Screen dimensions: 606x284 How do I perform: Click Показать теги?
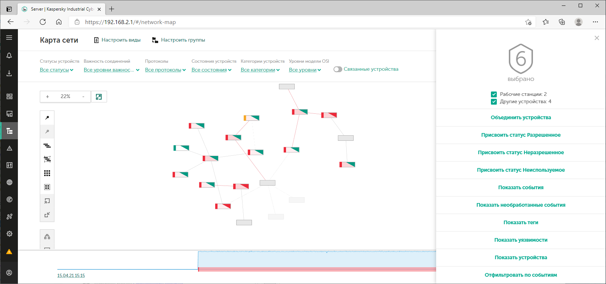pyautogui.click(x=521, y=222)
